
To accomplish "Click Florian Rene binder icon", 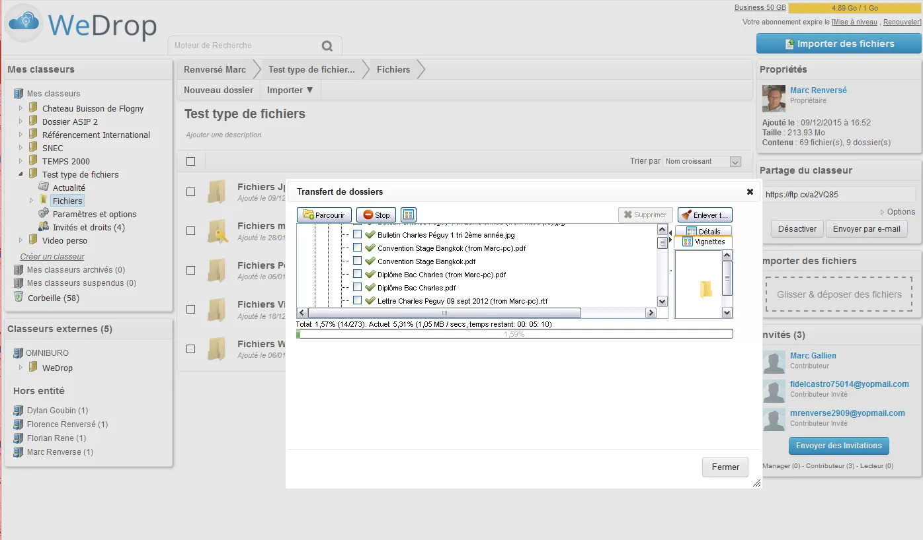I will (x=19, y=438).
